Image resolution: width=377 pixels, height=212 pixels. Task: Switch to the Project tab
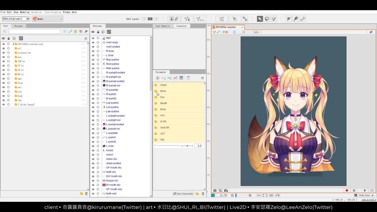[x=18, y=26]
